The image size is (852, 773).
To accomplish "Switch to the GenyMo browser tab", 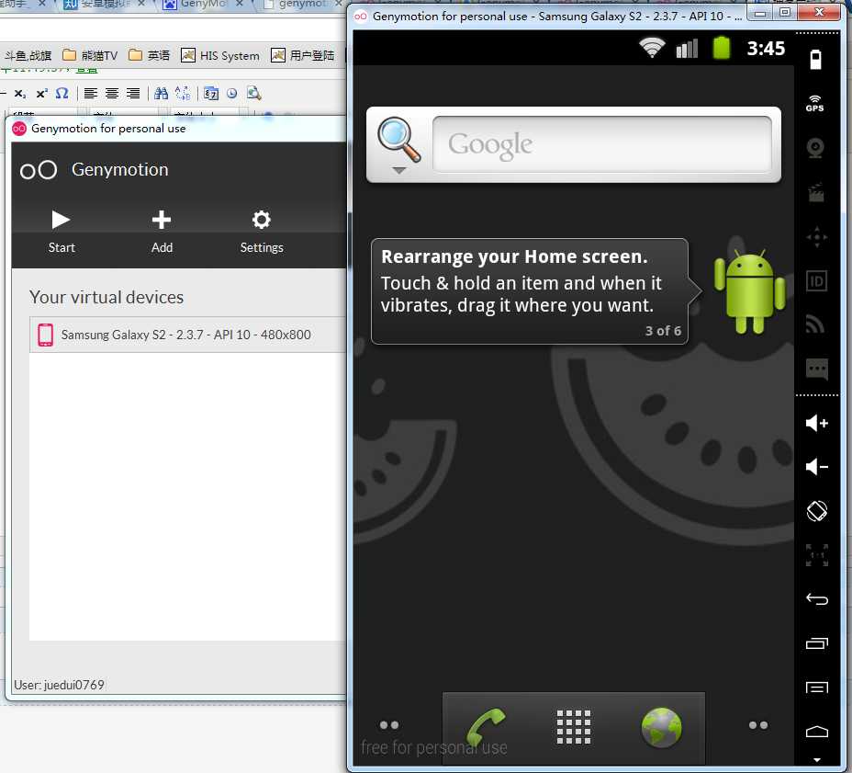I will point(203,5).
